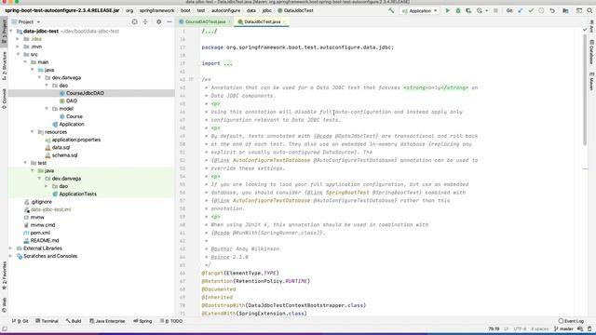Click the Locate file target icon in Project panel
Screen dimensions: 596x335
(x=134, y=22)
